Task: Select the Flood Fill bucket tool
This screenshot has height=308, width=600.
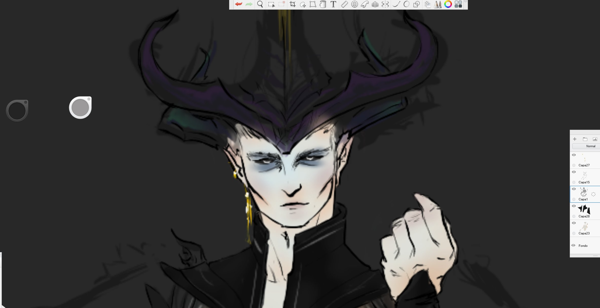Action: point(323,4)
